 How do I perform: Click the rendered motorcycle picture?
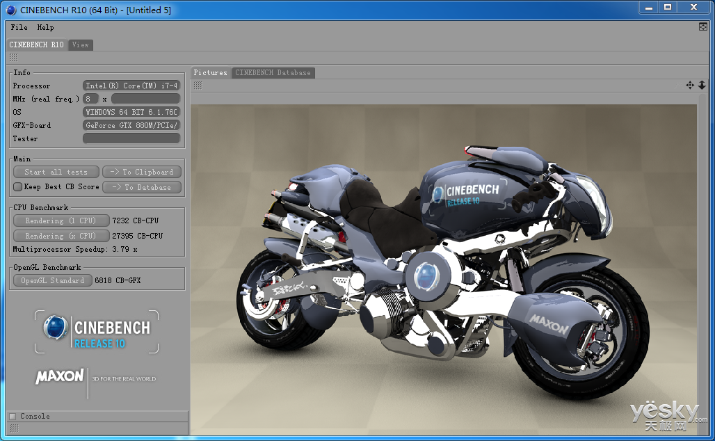click(x=444, y=269)
